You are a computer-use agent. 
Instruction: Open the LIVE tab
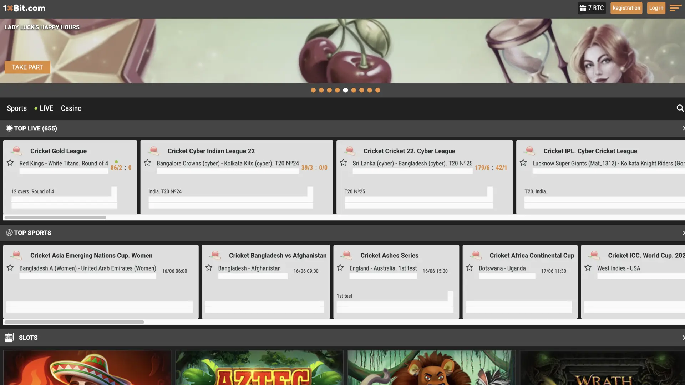(x=46, y=108)
